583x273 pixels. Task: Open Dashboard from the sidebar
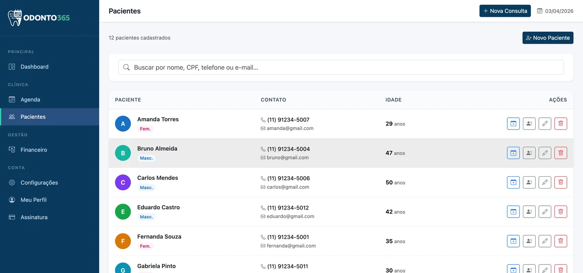click(34, 67)
